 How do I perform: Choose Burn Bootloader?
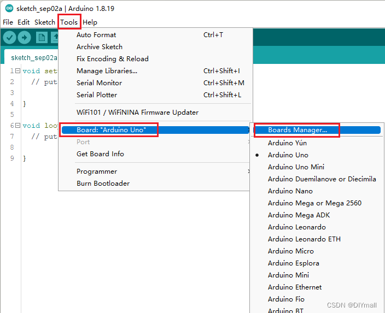(155, 184)
